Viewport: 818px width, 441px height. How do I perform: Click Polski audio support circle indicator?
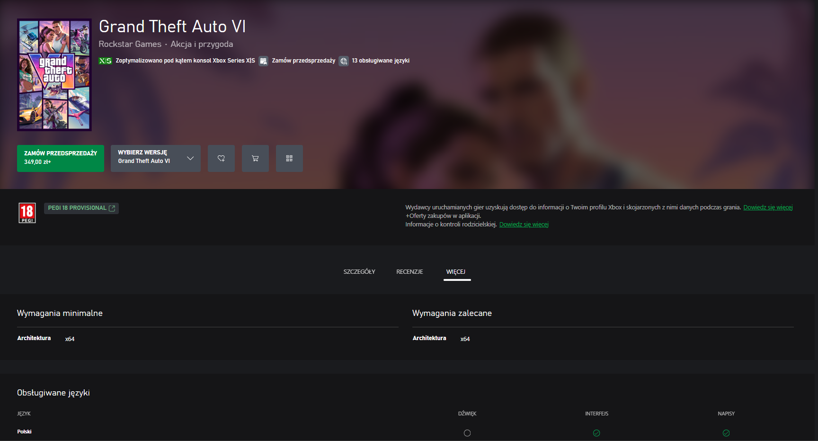pos(467,433)
